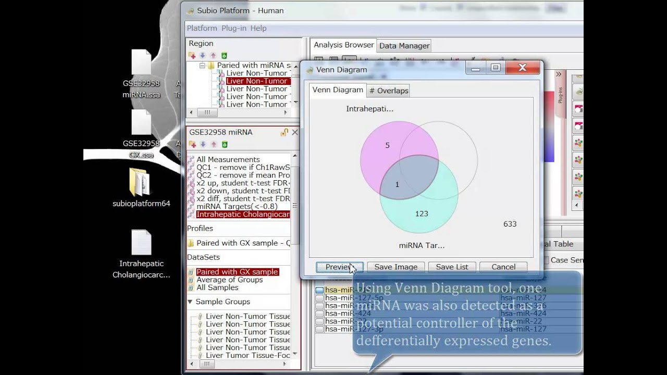Open GSE32958 miRNA.ssa desktop file

[141, 74]
